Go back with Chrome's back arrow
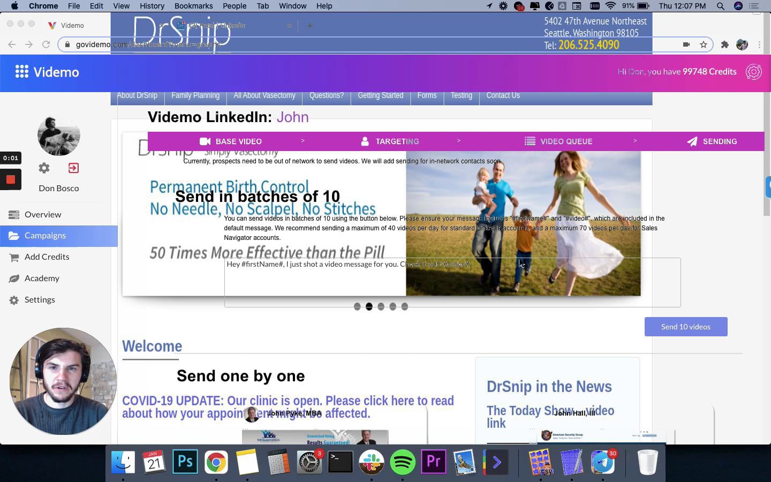Viewport: 771px width, 482px height. (12, 44)
